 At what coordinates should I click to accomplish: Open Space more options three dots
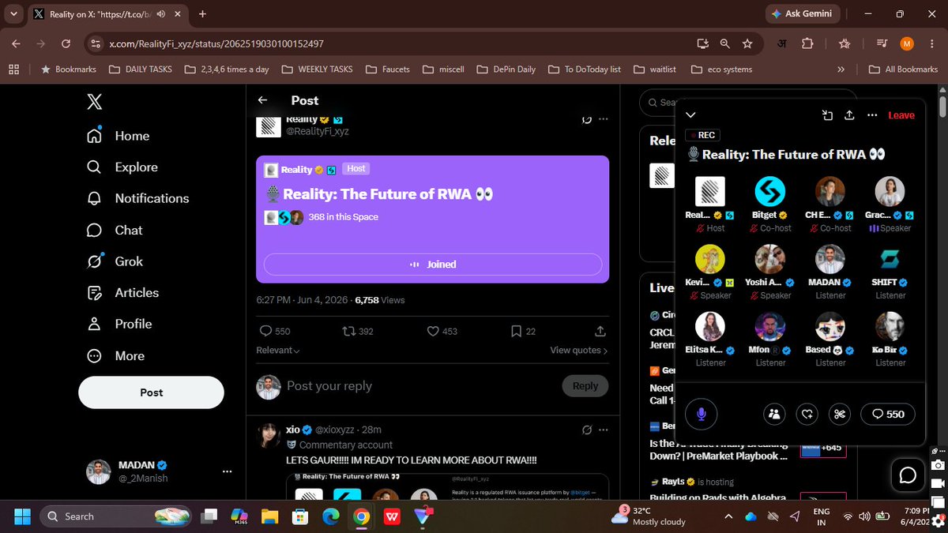(x=872, y=115)
